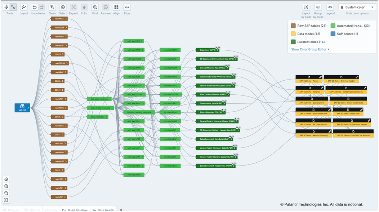Screen dimensions: 379x212
Task: Open Custom color node options dropdown
Action: click(357, 7)
